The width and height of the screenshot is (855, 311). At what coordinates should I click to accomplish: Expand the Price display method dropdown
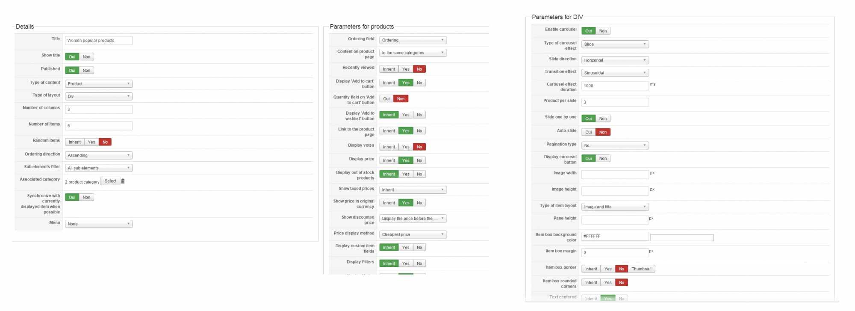click(413, 235)
